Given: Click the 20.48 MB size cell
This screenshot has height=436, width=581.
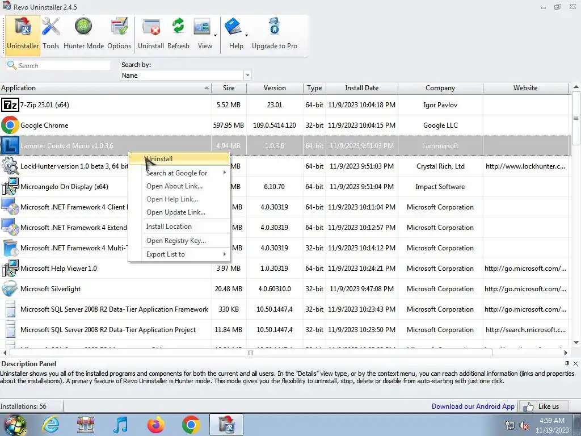Looking at the screenshot, I should point(229,289).
